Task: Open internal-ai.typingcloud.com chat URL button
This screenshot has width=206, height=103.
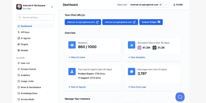Action: pyautogui.click(x=83, y=22)
